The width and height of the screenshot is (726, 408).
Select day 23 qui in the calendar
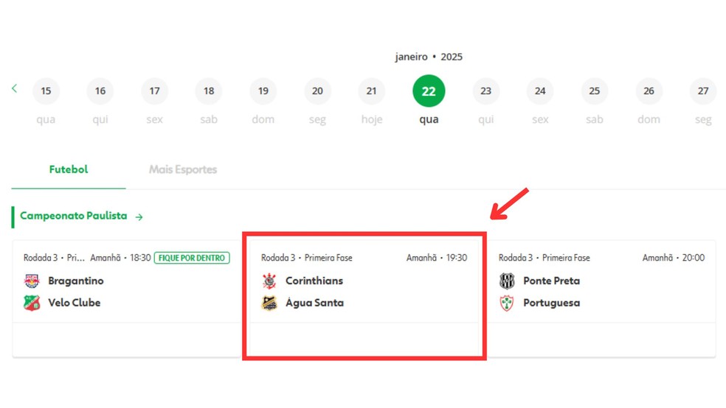(485, 91)
